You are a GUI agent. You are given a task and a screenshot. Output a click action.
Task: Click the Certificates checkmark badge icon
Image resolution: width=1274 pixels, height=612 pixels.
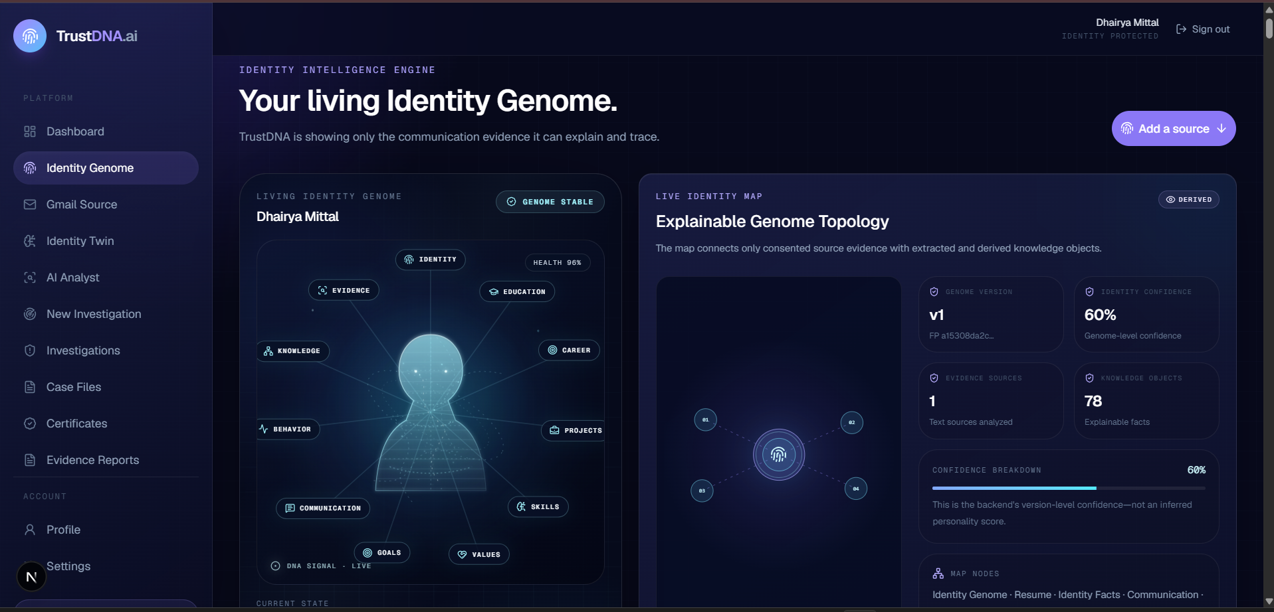30,423
